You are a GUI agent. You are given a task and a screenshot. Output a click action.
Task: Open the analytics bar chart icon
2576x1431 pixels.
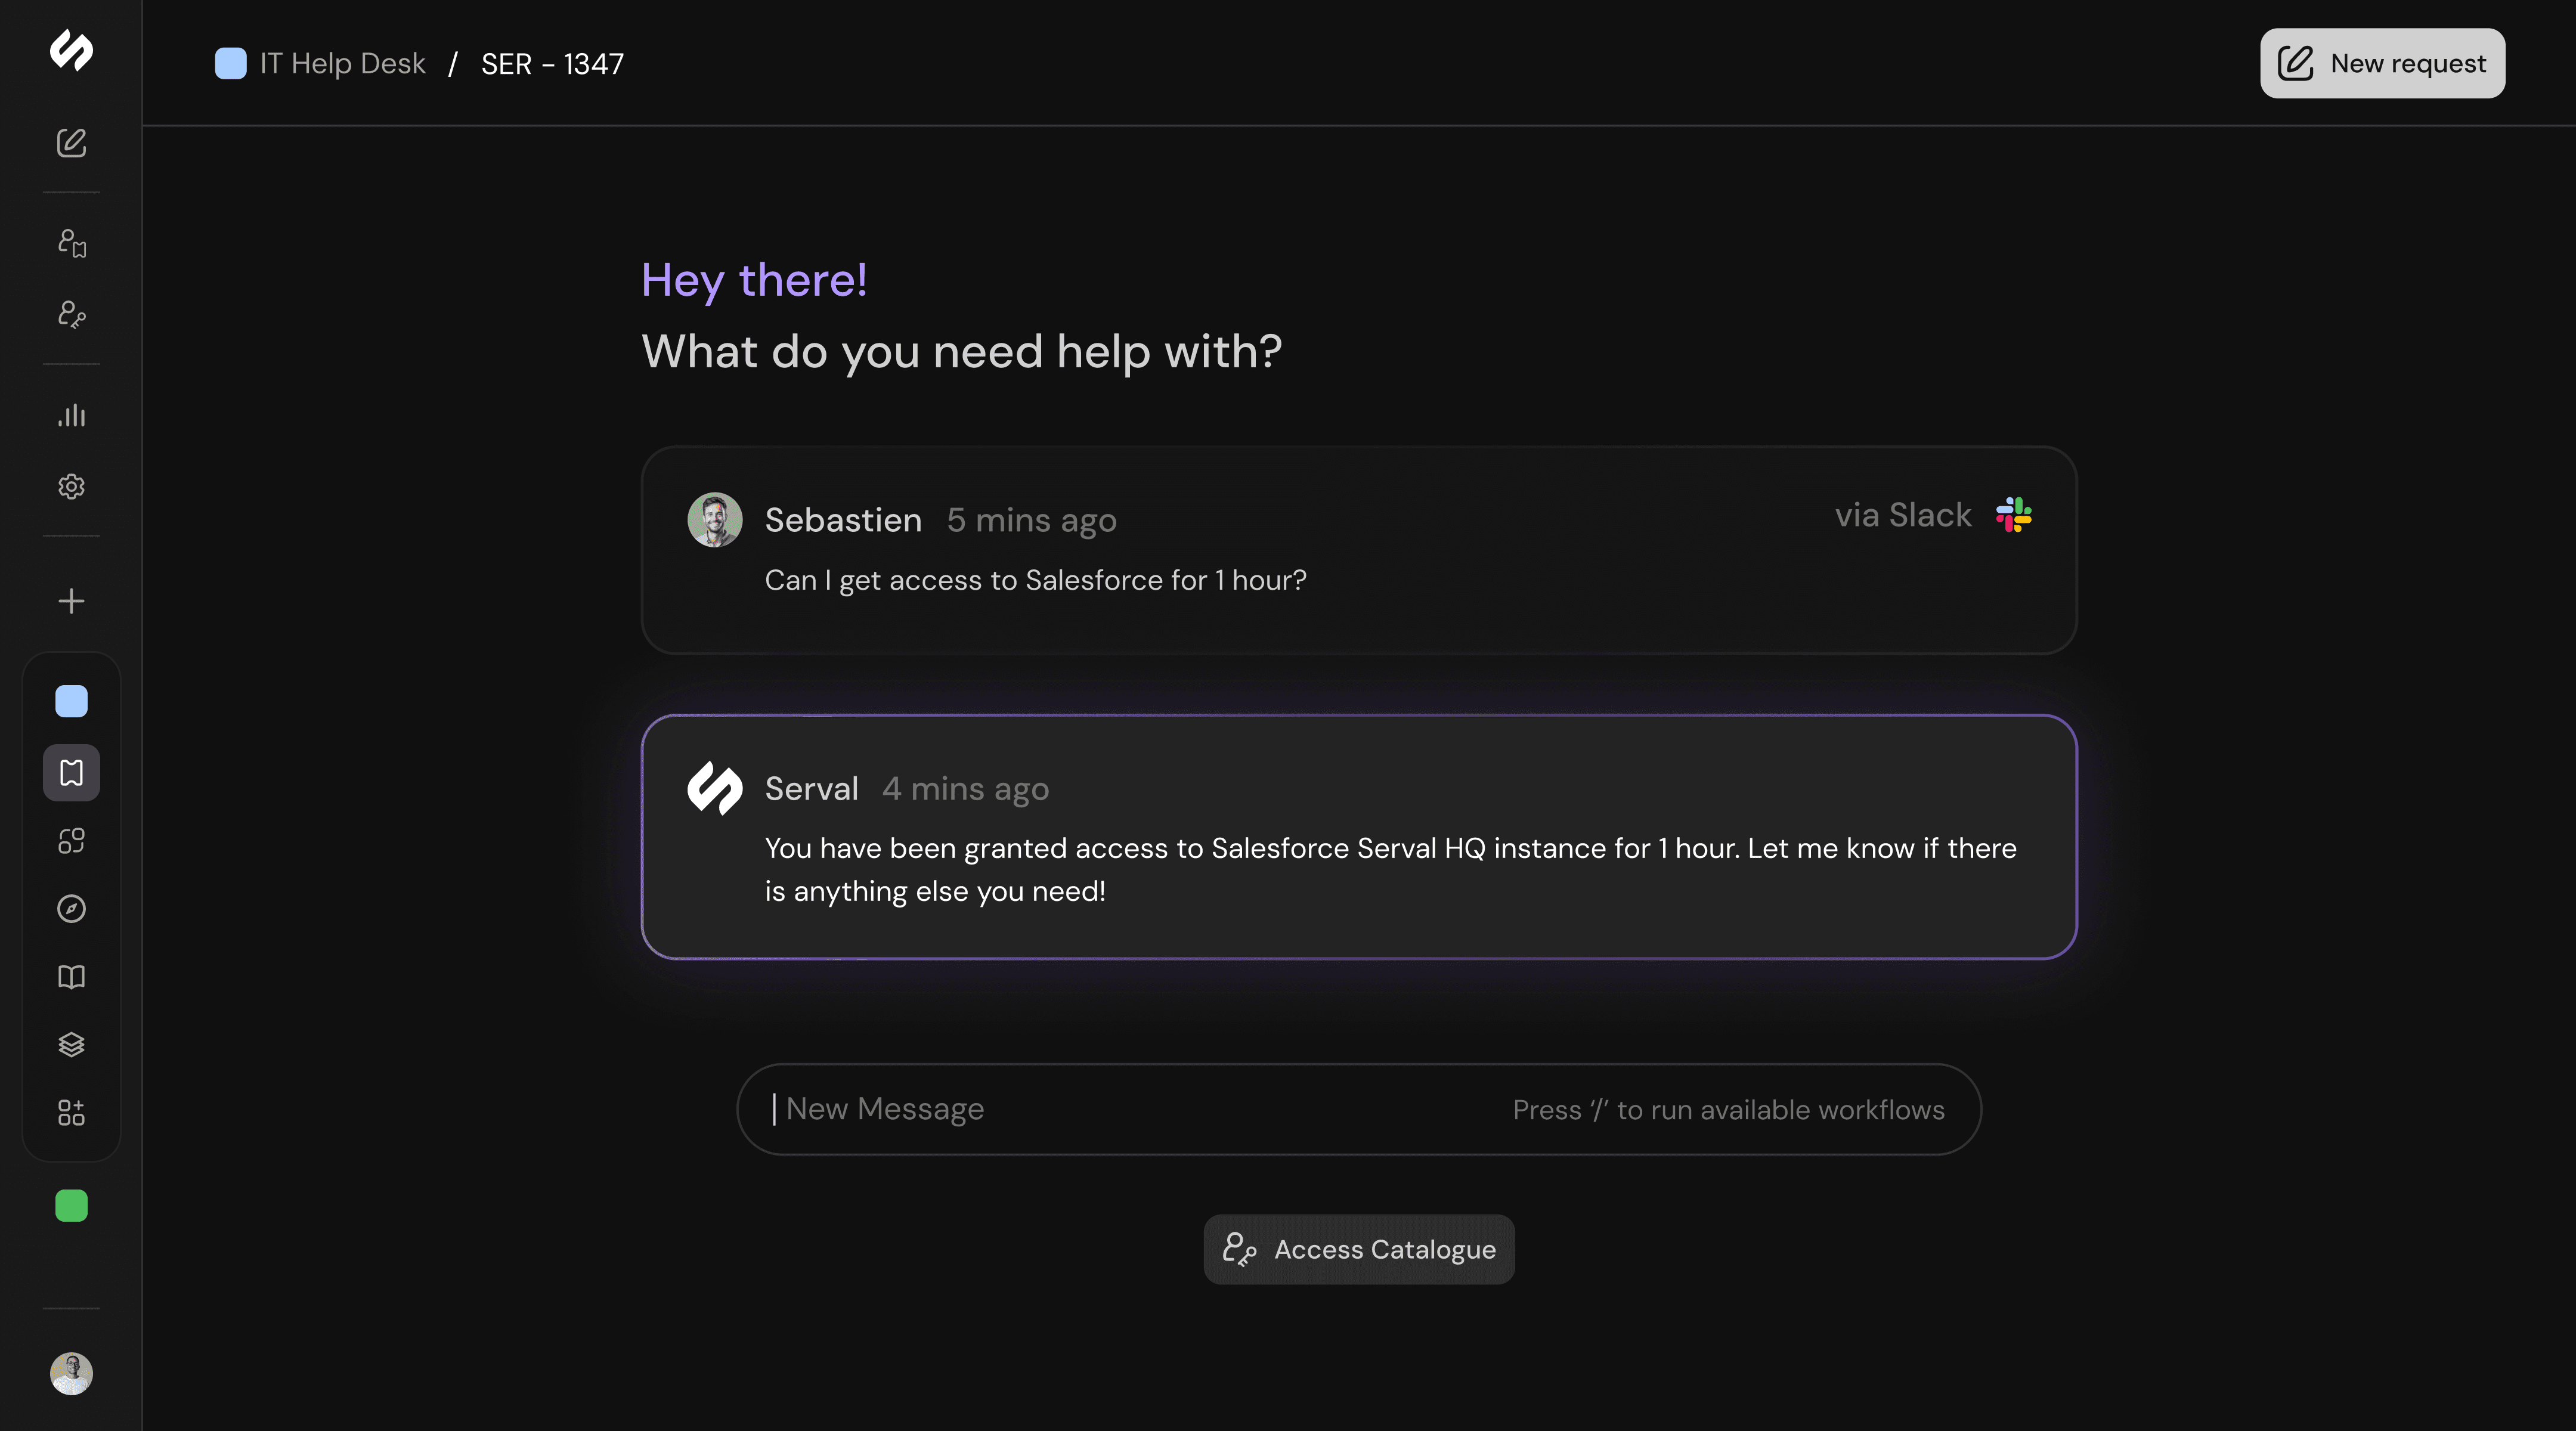(x=71, y=415)
